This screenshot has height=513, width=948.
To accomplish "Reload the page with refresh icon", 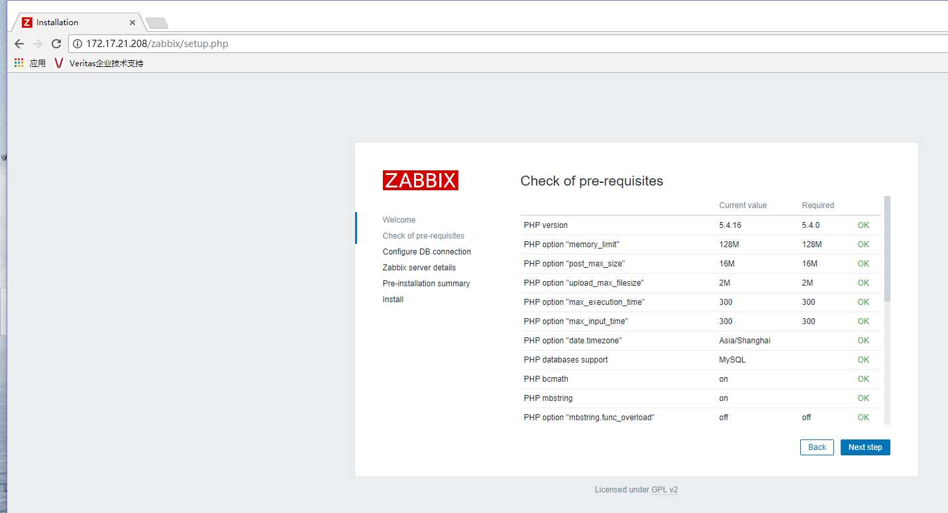I will (56, 44).
